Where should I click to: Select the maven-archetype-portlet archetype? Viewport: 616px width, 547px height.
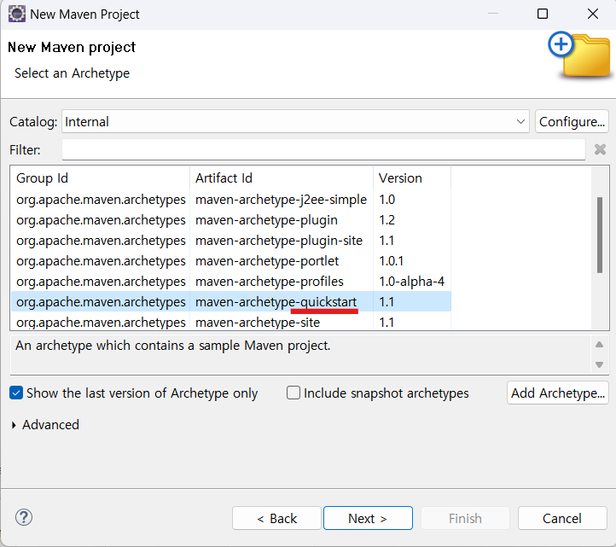point(231,261)
